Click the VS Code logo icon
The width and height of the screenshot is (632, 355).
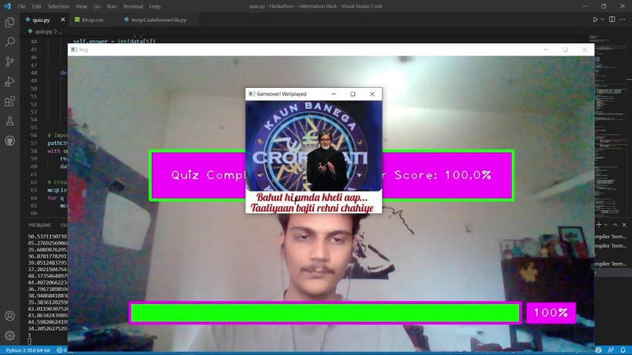(7, 6)
